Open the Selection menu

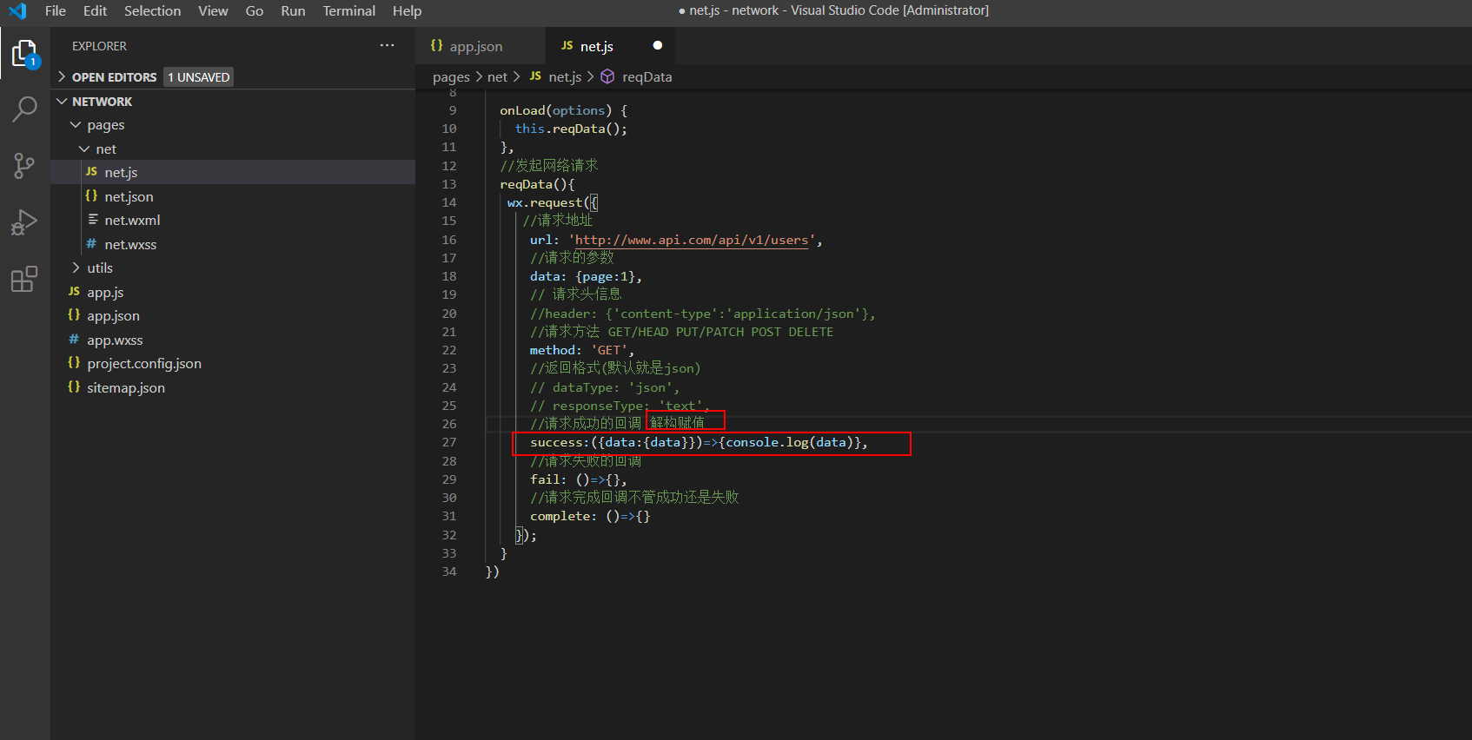(152, 10)
